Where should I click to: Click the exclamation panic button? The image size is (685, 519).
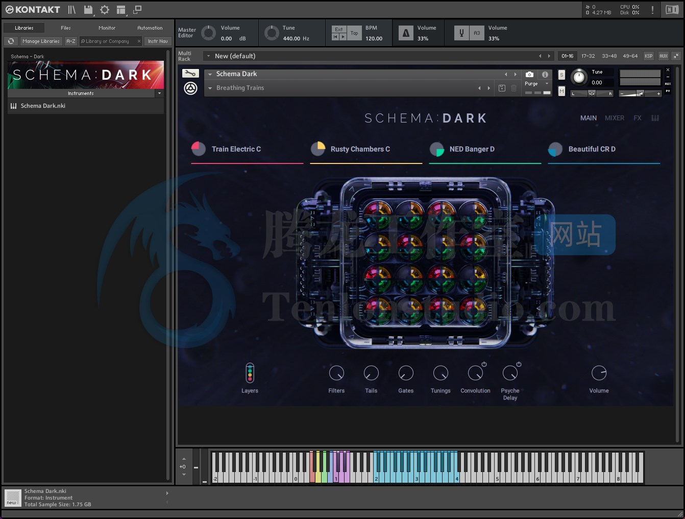click(652, 10)
